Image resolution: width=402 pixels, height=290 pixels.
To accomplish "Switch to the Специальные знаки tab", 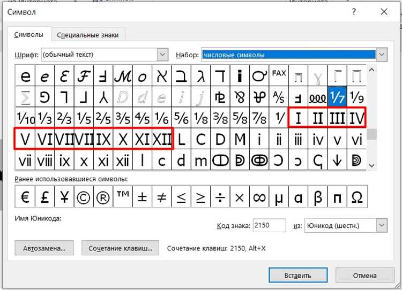I will [88, 35].
